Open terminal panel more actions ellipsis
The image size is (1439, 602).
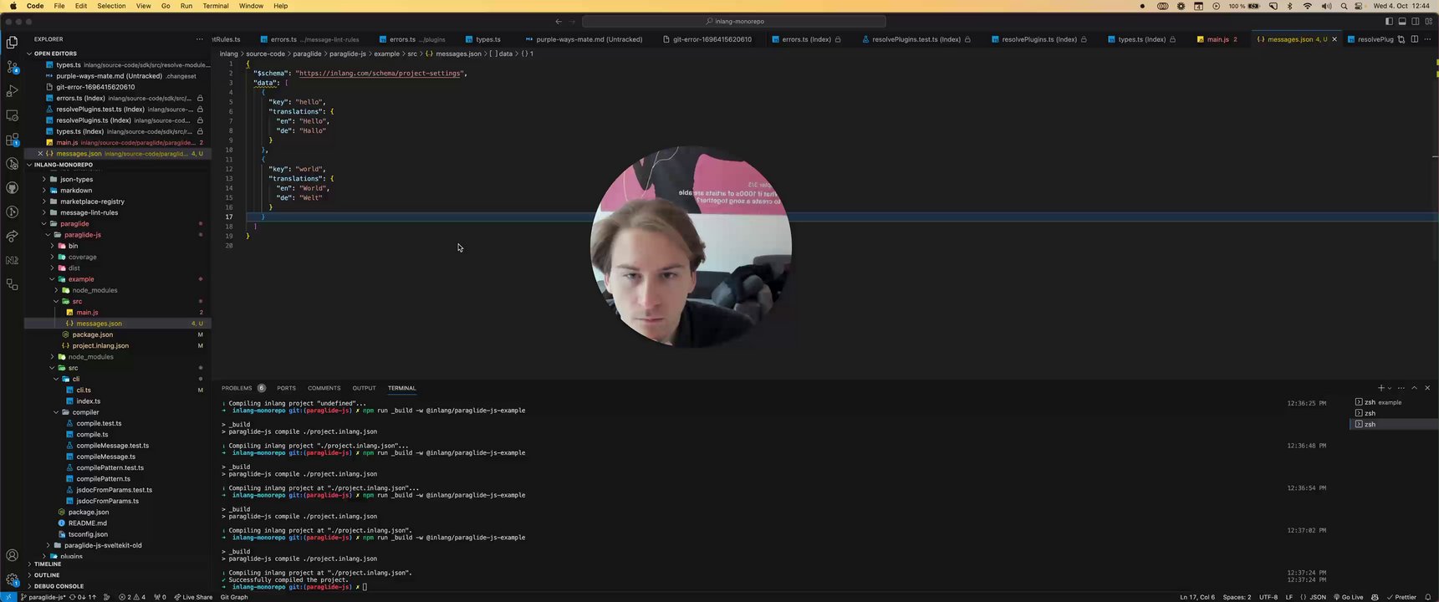(x=1401, y=388)
